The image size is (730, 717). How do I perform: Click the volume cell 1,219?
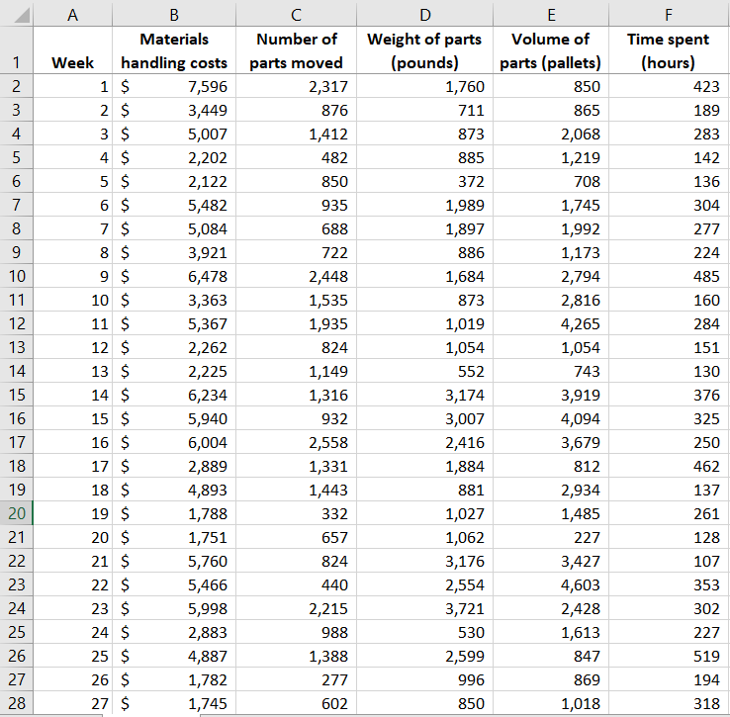tap(551, 157)
